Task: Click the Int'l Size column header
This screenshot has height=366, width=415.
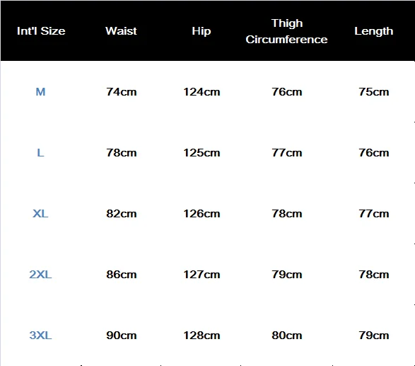Action: (41, 31)
